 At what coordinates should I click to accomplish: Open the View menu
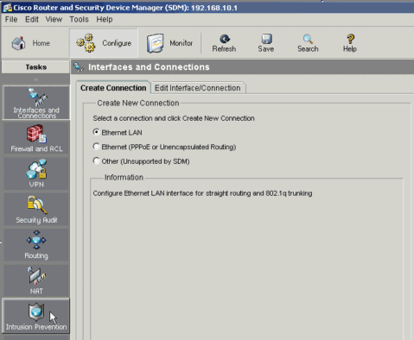click(54, 20)
